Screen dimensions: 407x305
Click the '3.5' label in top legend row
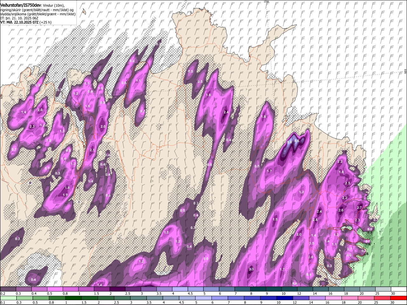click(159, 294)
